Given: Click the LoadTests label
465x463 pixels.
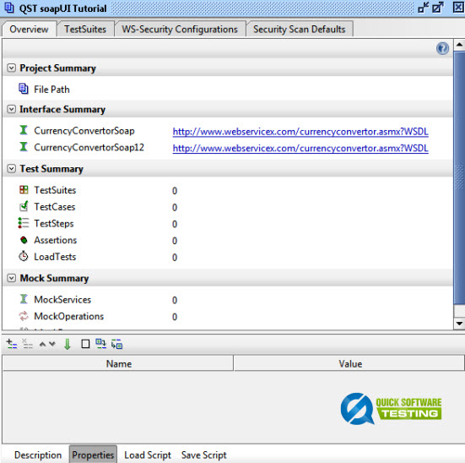Looking at the screenshot, I should coord(55,257).
